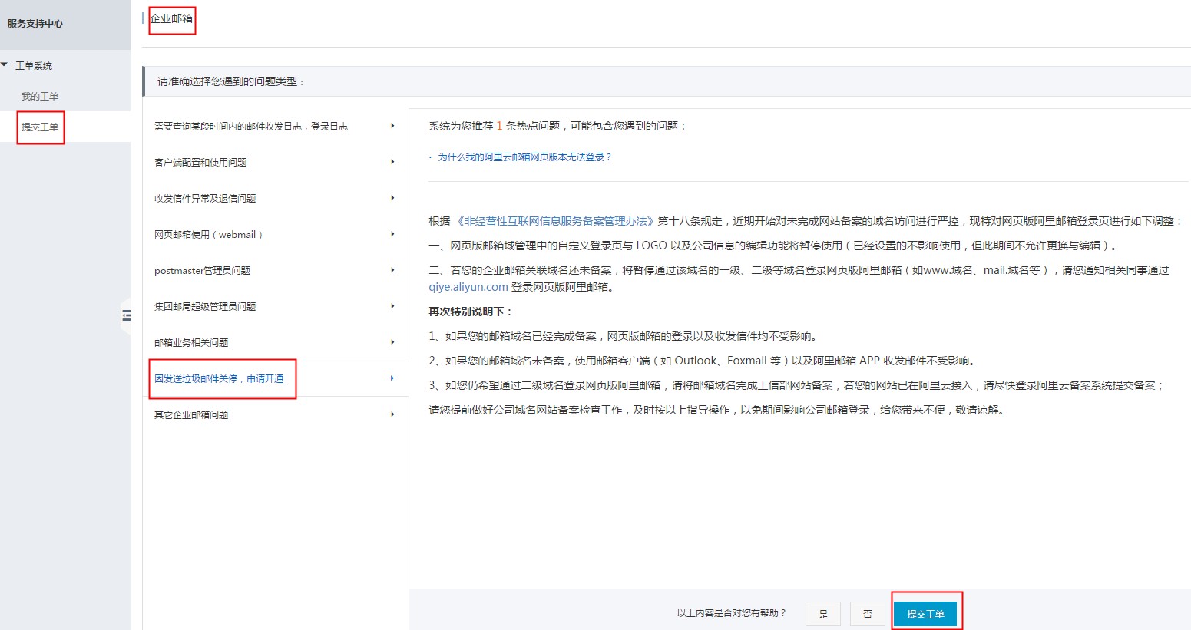Viewport: 1191px width, 630px height.
Task: Click blue arrow of the selected spam category
Action: (392, 378)
